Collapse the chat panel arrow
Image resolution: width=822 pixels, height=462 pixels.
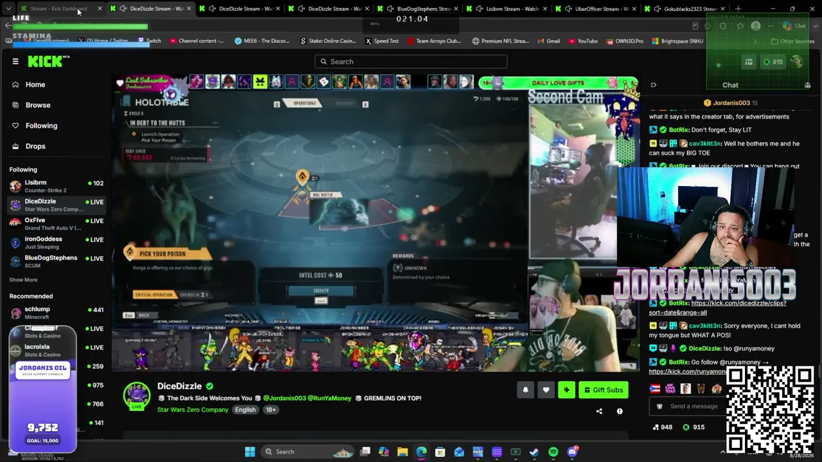(x=653, y=85)
